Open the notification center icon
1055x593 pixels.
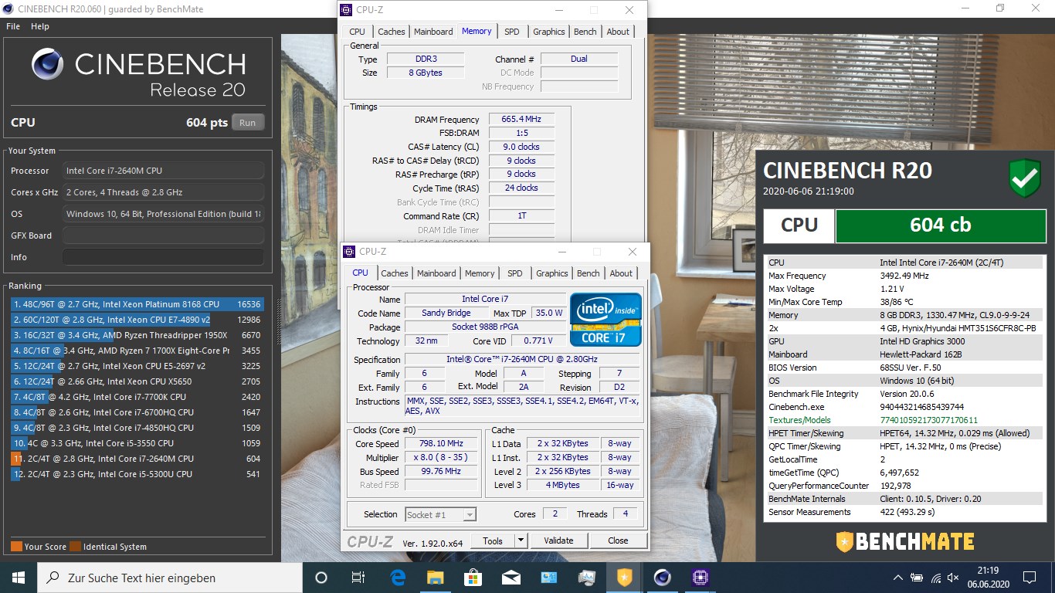click(1029, 577)
